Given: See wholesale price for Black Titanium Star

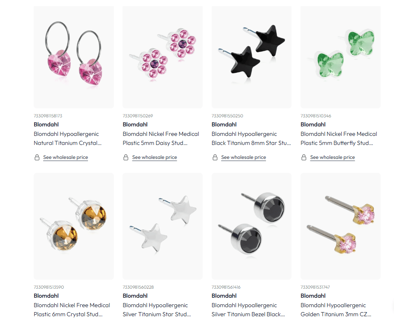Looking at the screenshot, I should coord(243,157).
